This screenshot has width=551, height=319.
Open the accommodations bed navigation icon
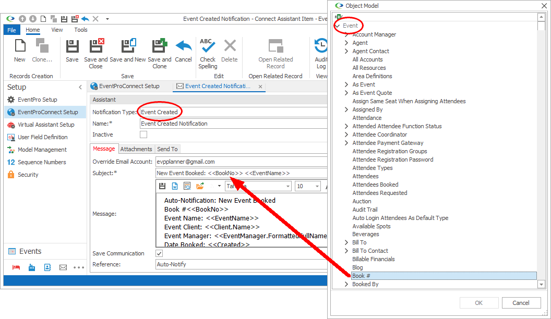point(16,268)
